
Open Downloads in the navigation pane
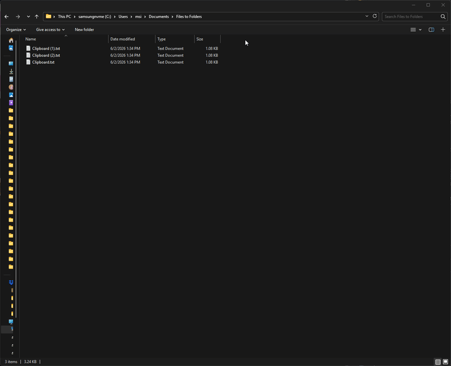click(x=11, y=72)
